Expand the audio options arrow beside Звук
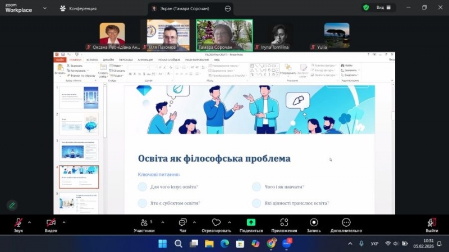The image size is (449, 252). click(x=31, y=221)
